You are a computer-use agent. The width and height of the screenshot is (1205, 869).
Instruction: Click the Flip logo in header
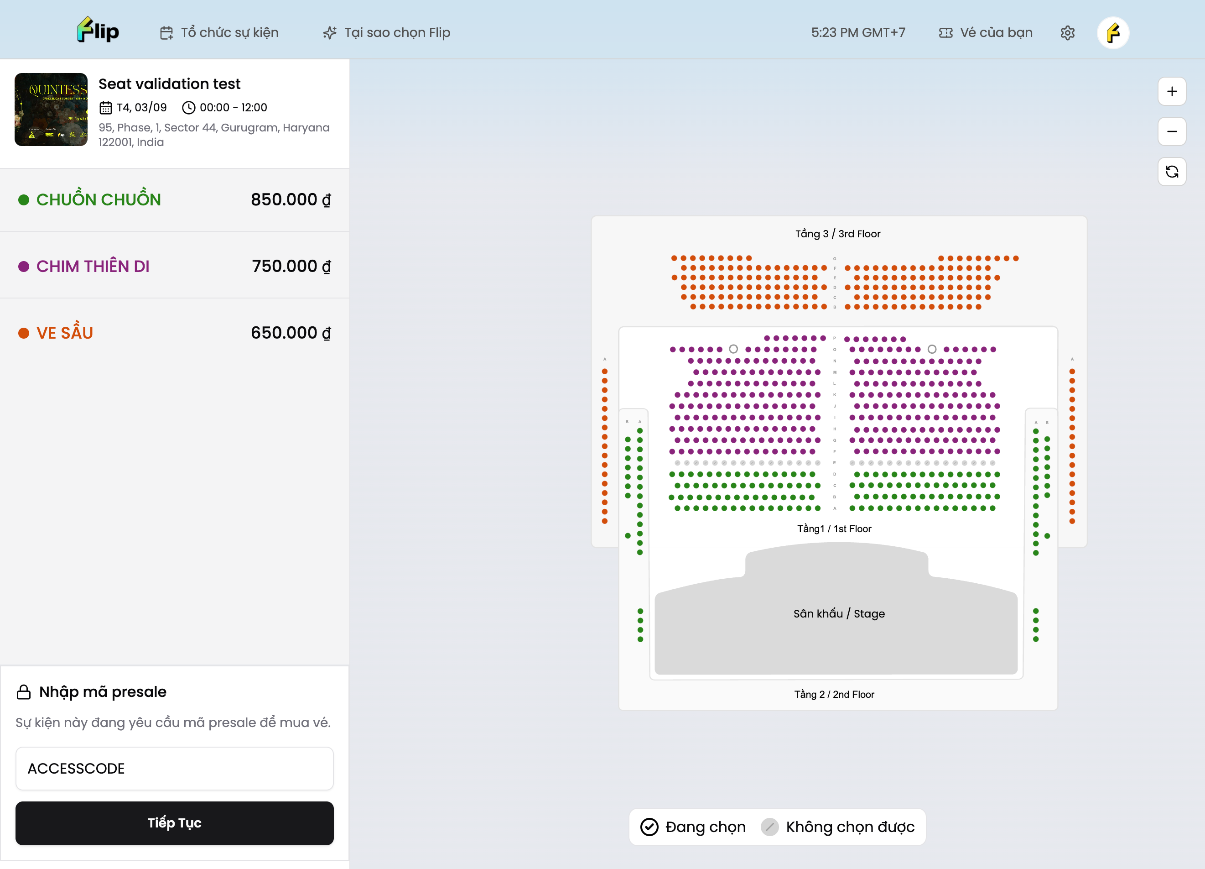pos(98,31)
